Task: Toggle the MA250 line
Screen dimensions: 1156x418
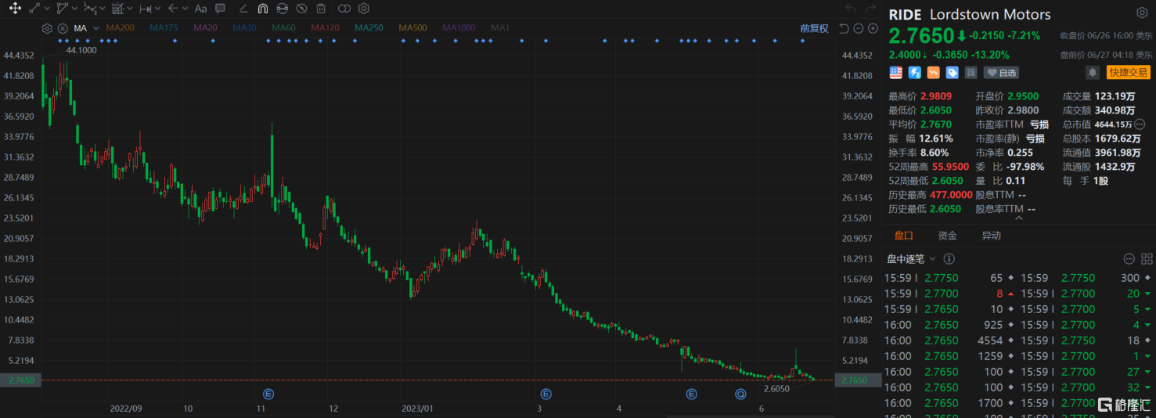Action: click(369, 28)
